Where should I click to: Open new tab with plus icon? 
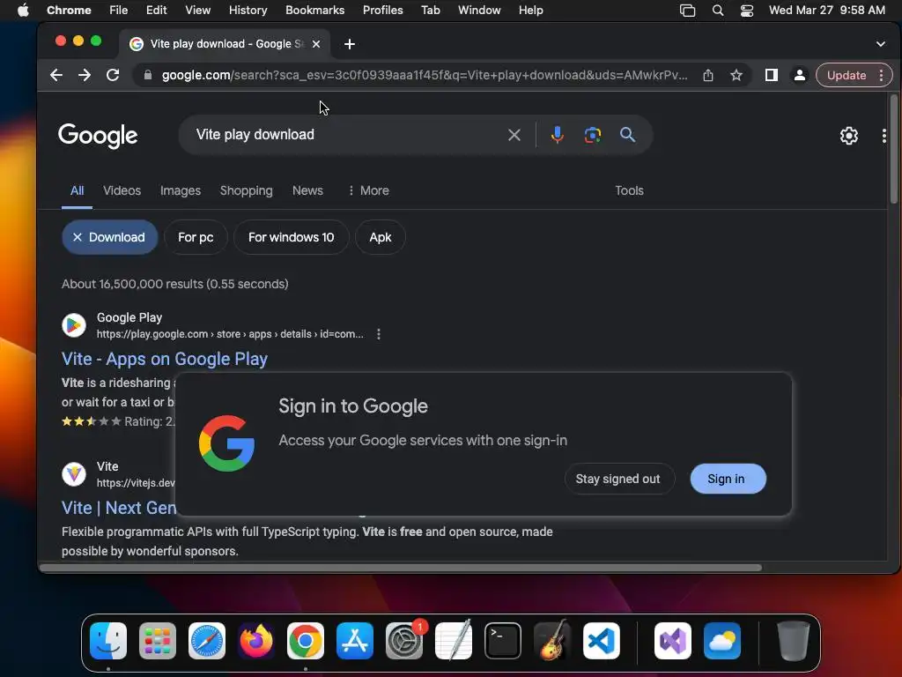point(349,44)
